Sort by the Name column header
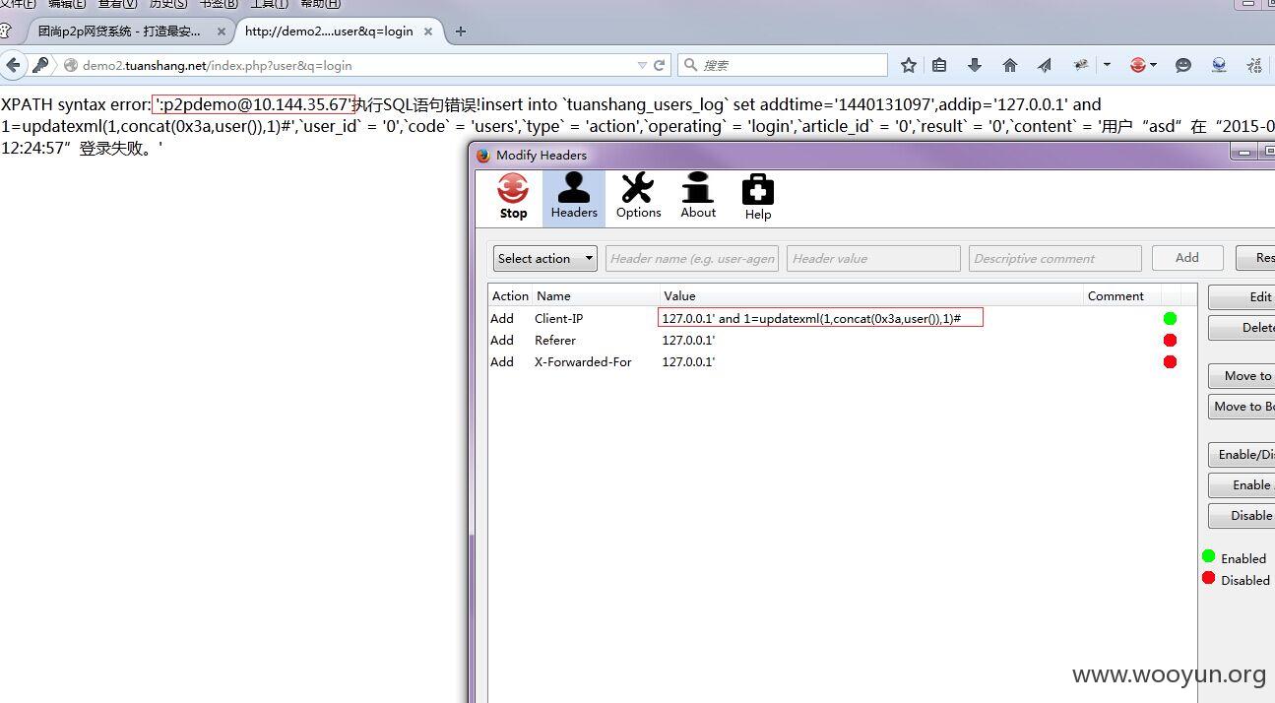The width and height of the screenshot is (1275, 703). coord(597,295)
